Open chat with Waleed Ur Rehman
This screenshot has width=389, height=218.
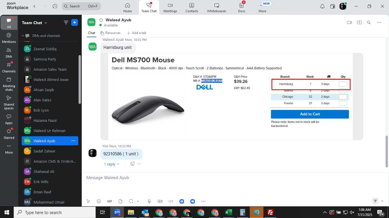coord(50,131)
